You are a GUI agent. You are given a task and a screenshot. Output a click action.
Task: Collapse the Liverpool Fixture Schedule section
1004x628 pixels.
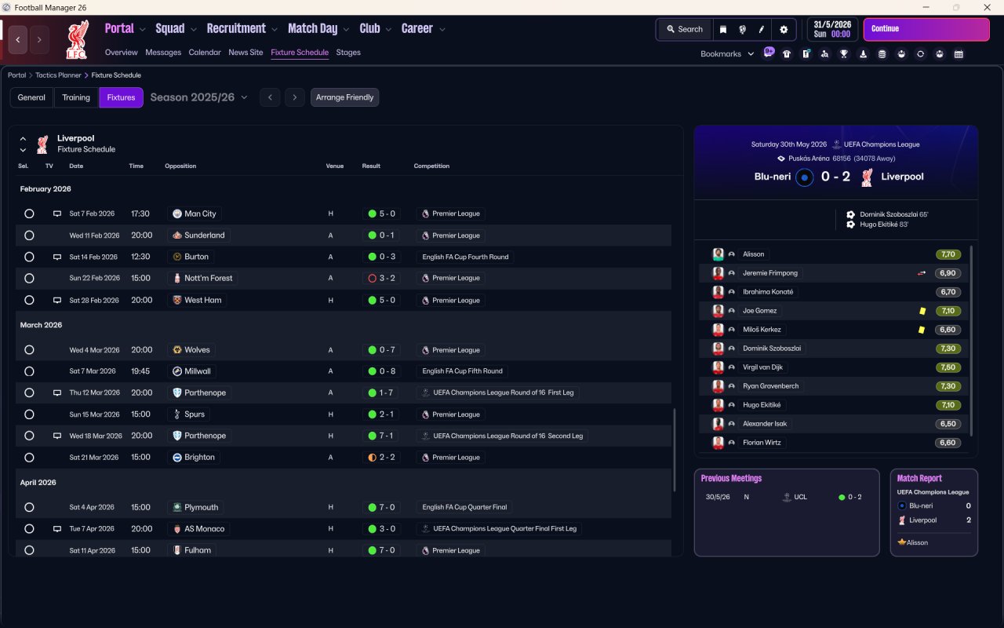(x=23, y=138)
